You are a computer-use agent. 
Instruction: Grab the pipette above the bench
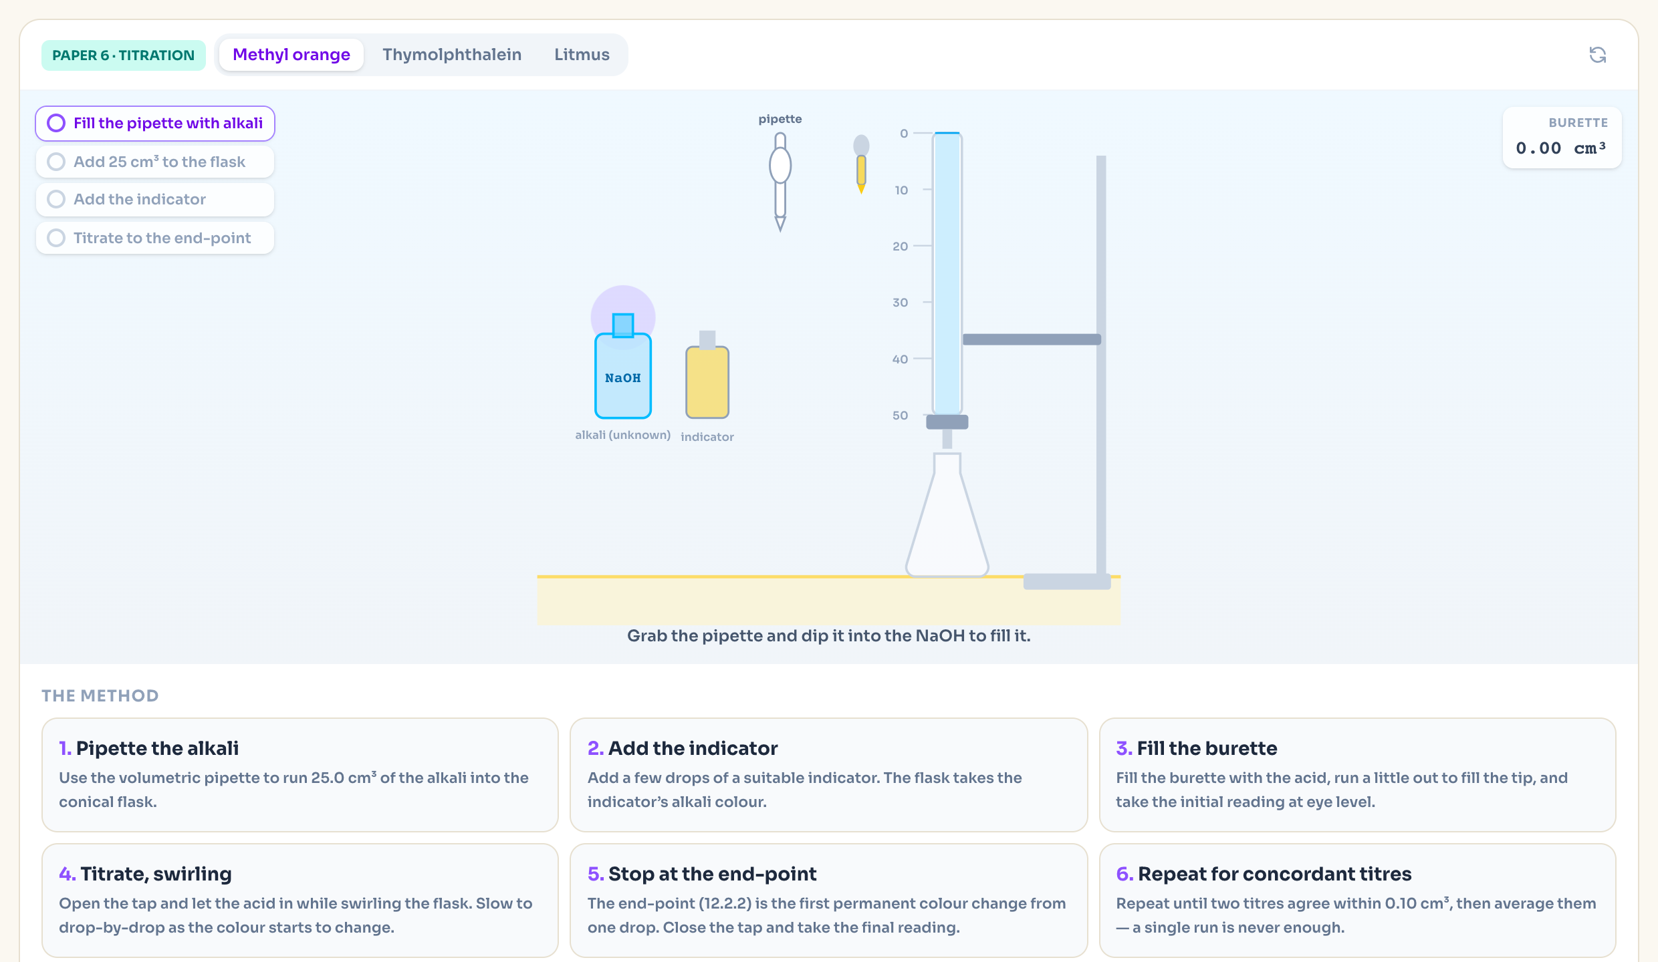tap(780, 182)
